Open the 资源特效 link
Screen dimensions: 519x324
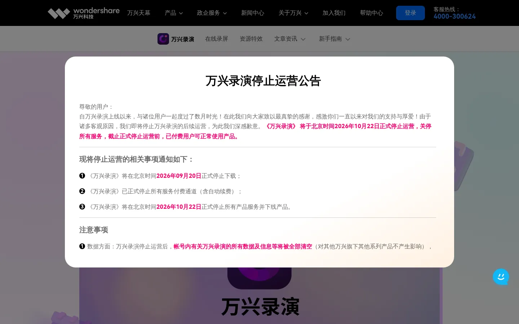[x=251, y=39]
